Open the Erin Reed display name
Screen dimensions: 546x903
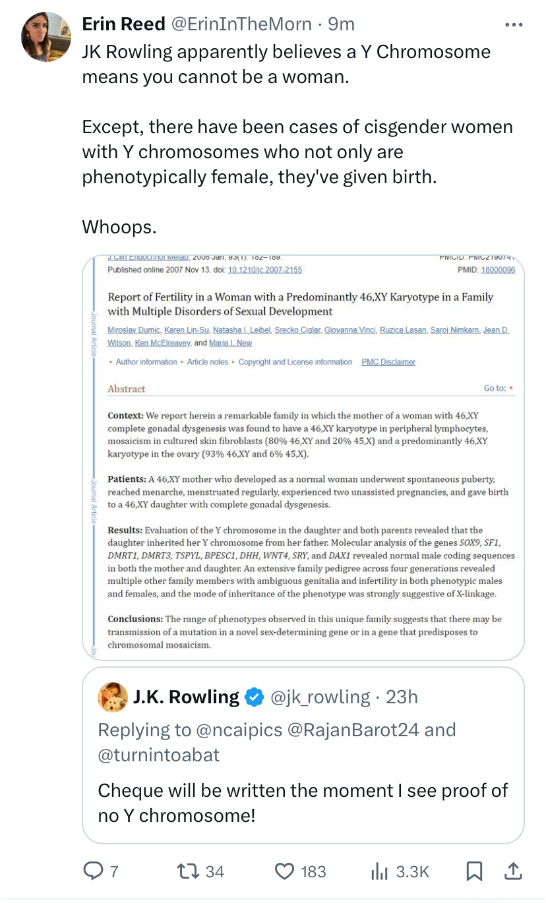[x=123, y=24]
